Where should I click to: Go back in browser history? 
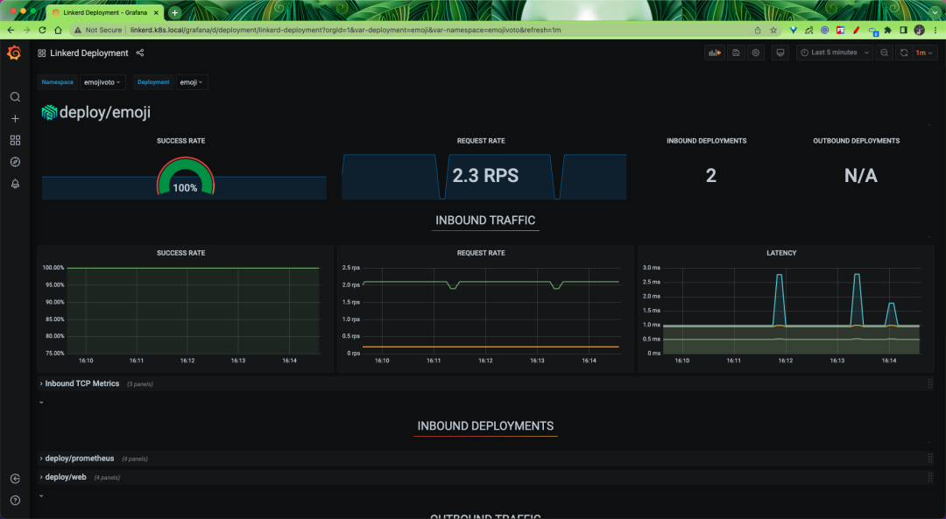[11, 30]
